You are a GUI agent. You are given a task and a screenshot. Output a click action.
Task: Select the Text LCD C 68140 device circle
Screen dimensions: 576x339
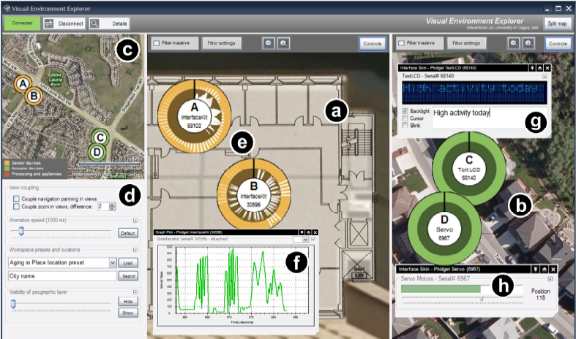[469, 168]
